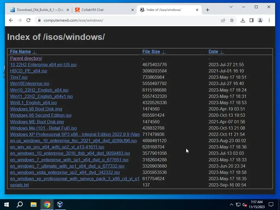280x210 pixels.
Task: Select the Index of /isos/windows/ tab
Action: point(169,10)
